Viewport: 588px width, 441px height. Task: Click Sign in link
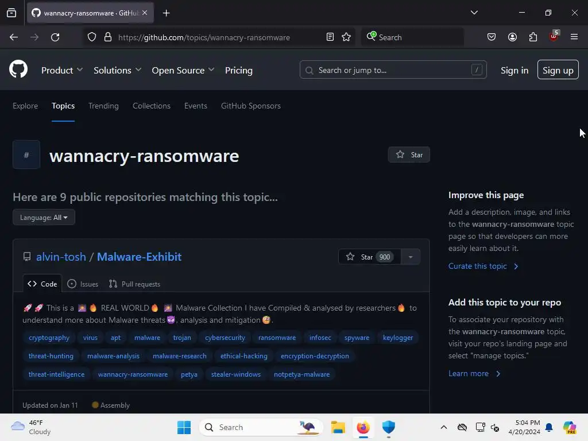(x=514, y=70)
